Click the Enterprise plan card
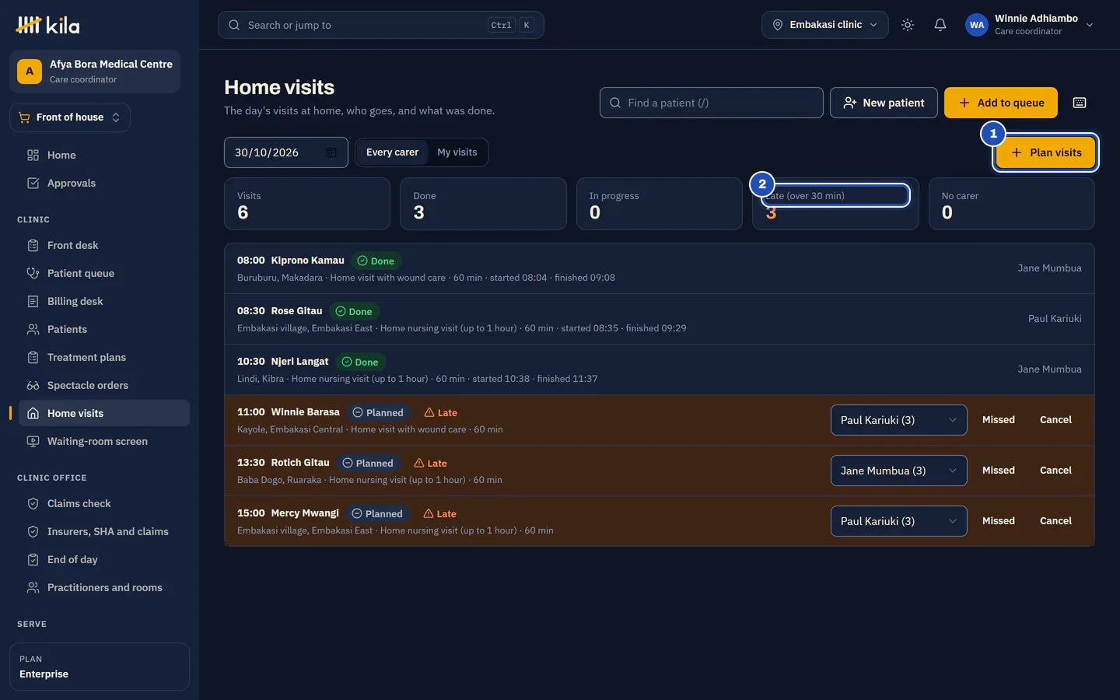Viewport: 1120px width, 700px height. [100, 667]
